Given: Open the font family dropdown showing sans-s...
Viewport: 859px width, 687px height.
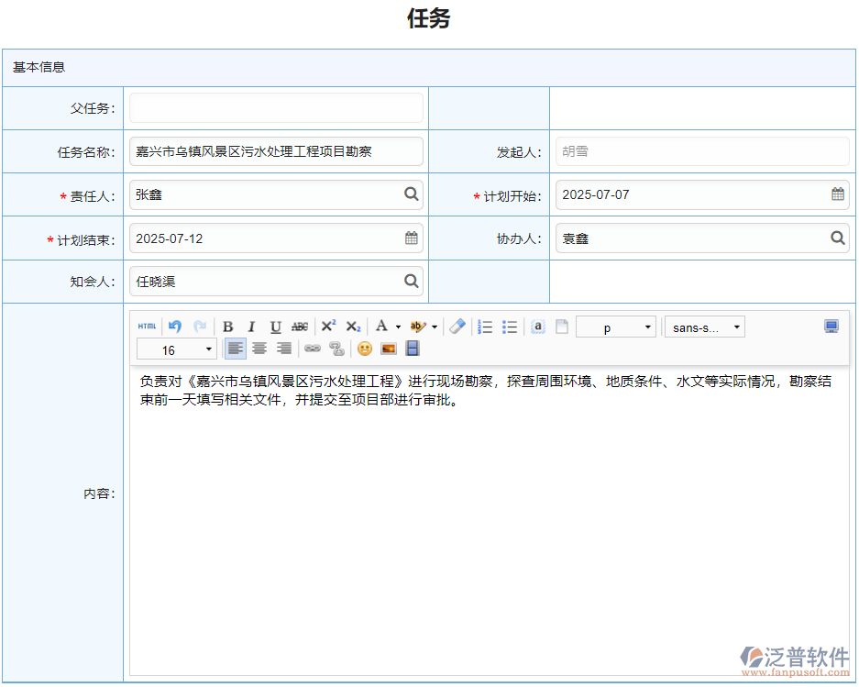Looking at the screenshot, I should point(704,326).
